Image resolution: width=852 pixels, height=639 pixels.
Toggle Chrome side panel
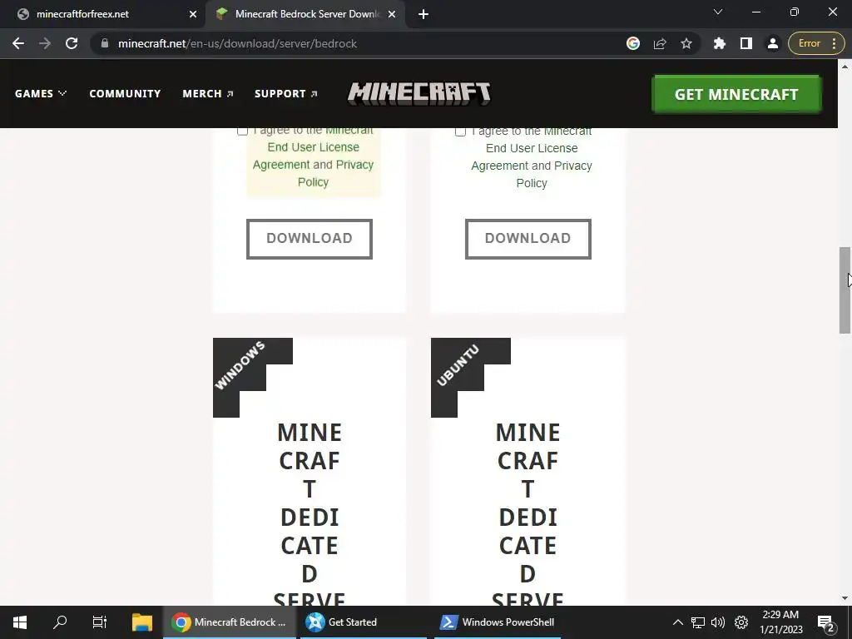point(746,43)
